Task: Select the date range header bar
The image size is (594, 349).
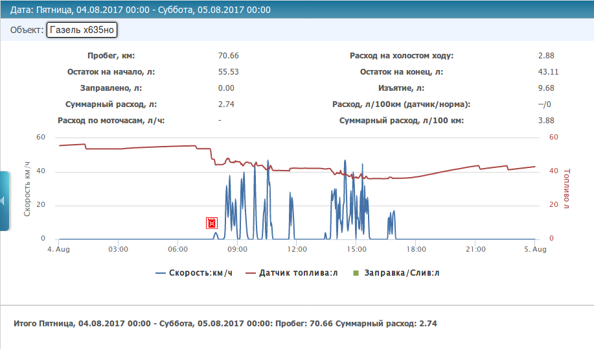Action: (297, 10)
